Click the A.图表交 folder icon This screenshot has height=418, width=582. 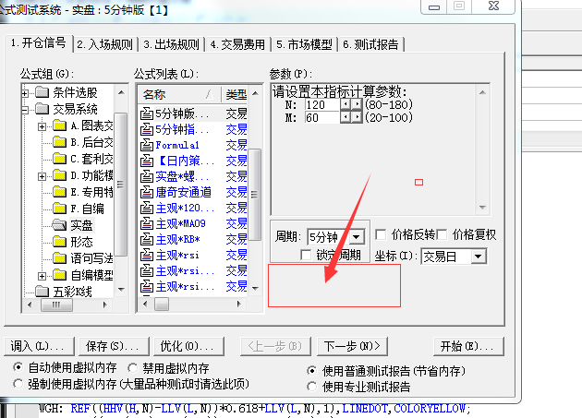point(59,125)
